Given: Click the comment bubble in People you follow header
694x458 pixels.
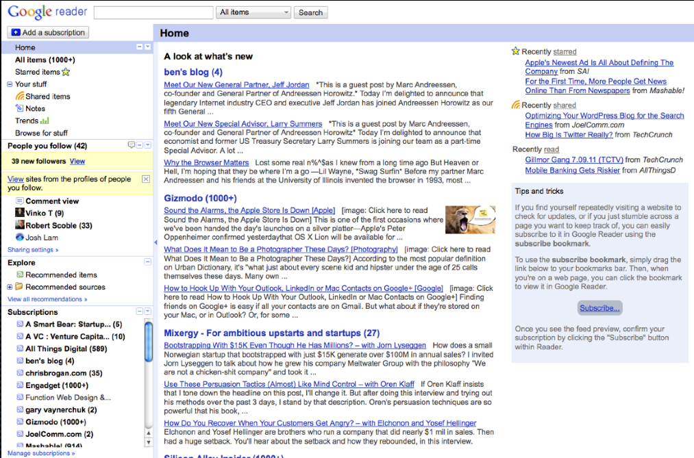Looking at the screenshot, I should pyautogui.click(x=131, y=145).
